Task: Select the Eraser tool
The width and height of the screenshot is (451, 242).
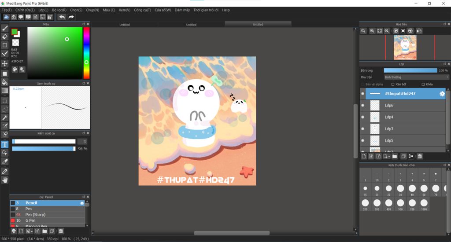Action: pyautogui.click(x=4, y=37)
